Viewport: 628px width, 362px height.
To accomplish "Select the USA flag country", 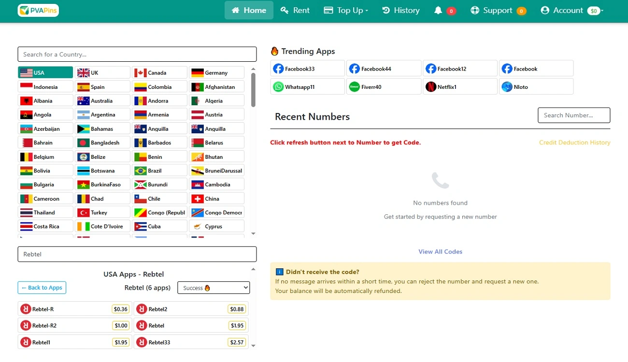I will (45, 72).
